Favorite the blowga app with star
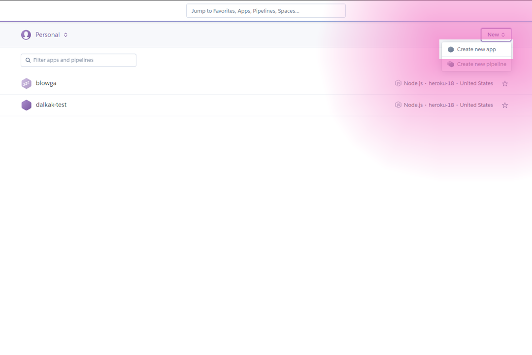 505,83
